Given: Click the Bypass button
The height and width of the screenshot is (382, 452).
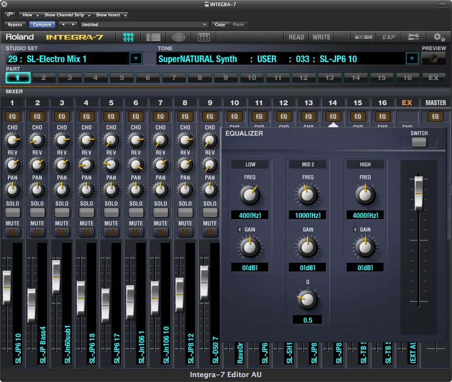Looking at the screenshot, I should point(15,25).
